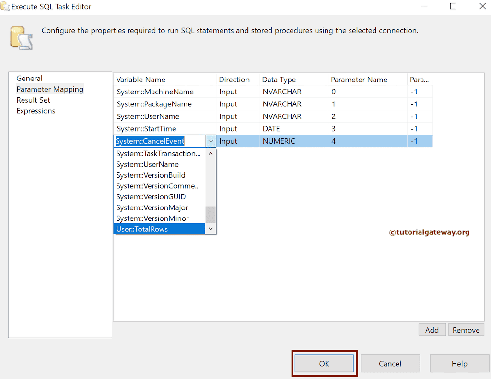Click the System::MachineName variable row
The image size is (491, 379).
click(x=154, y=92)
